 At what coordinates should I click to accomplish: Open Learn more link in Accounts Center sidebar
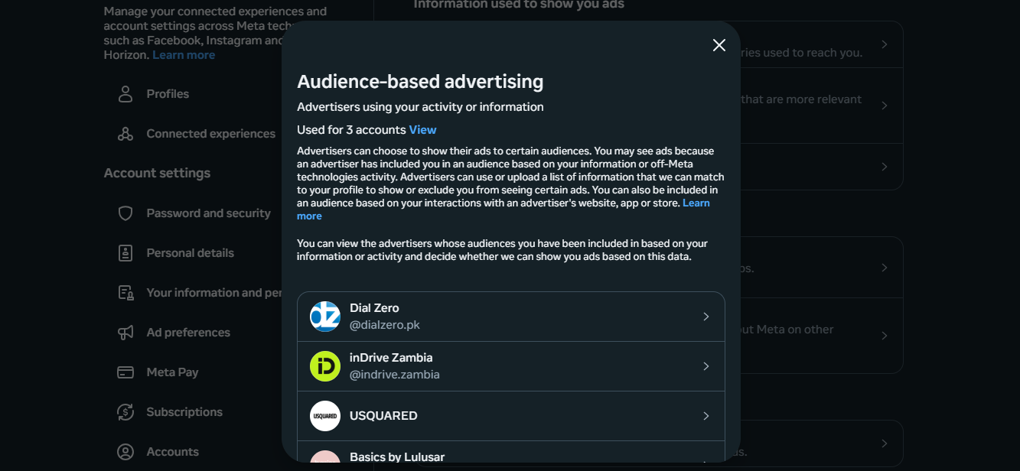click(184, 55)
